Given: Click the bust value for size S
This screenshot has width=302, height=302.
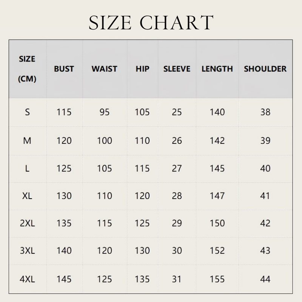Looking at the screenshot, I should tap(64, 112).
